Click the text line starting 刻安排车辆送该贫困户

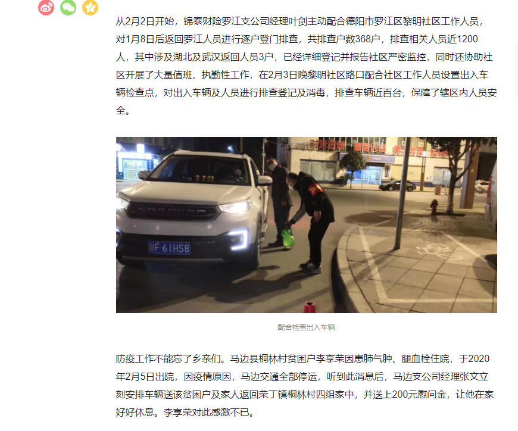[305, 394]
